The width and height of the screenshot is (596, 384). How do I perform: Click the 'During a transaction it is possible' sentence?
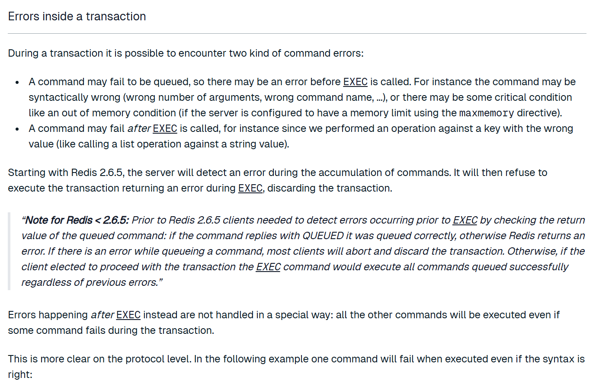click(186, 53)
